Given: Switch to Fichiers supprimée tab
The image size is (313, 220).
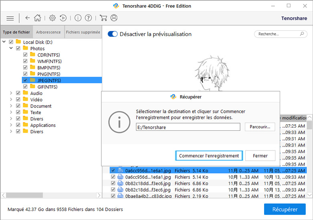Looking at the screenshot, I should (83, 32).
